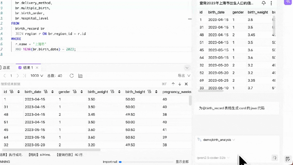Expand the 导出 export dropdown
Screen dimensions: 293x165
(x=184, y=76)
